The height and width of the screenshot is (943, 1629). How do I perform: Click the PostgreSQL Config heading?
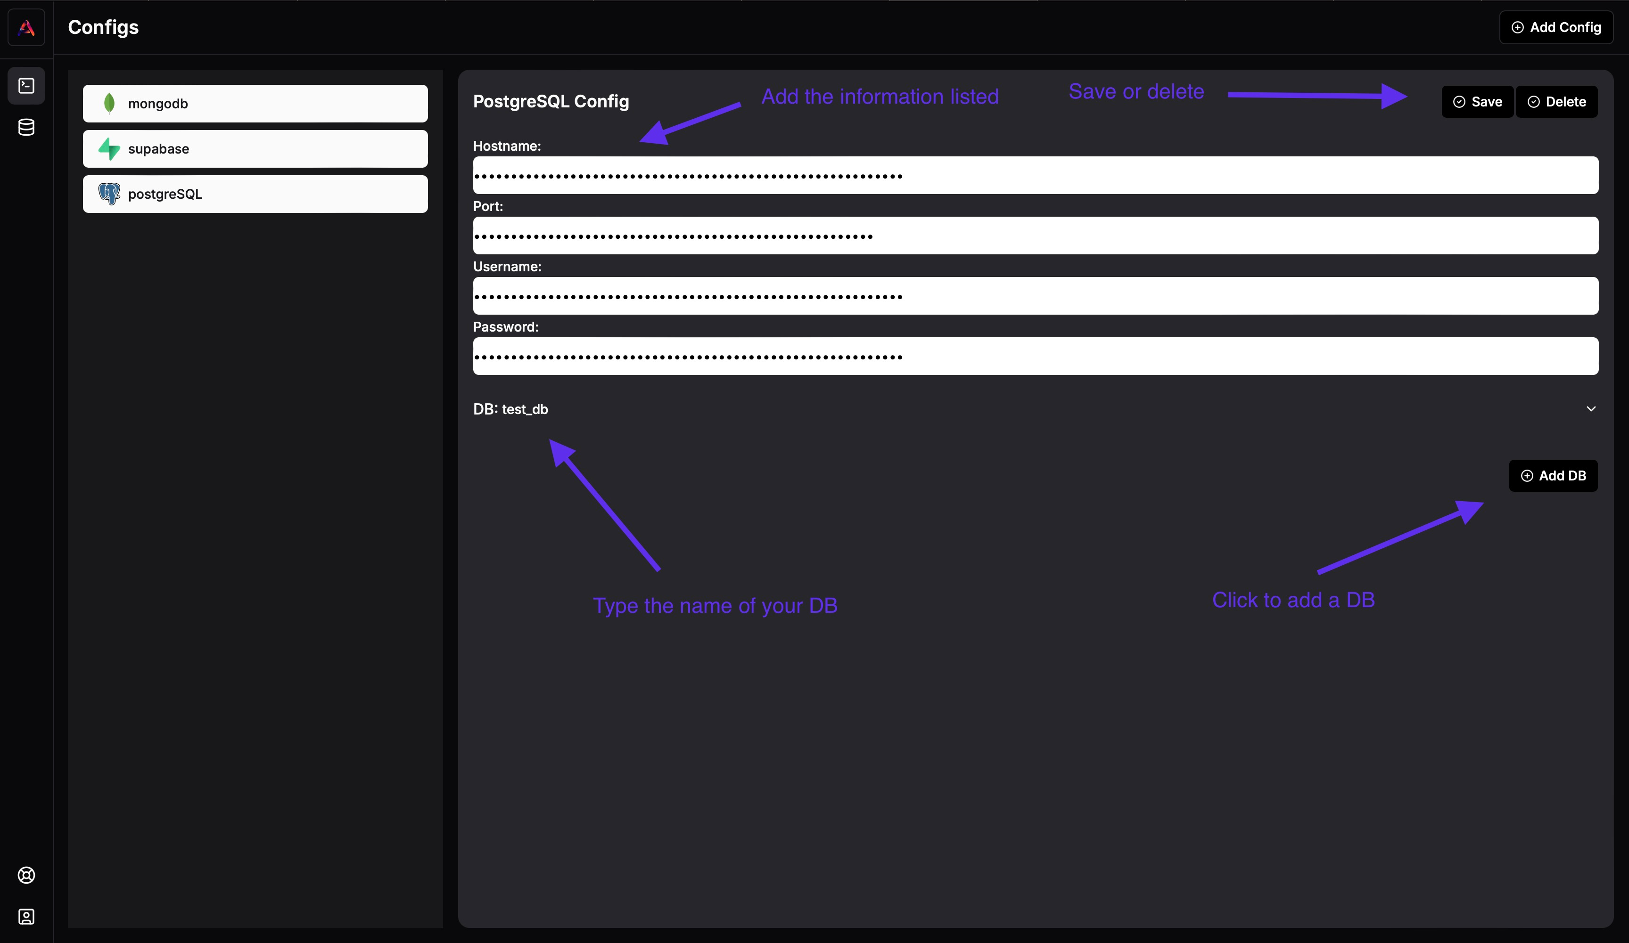pos(551,101)
